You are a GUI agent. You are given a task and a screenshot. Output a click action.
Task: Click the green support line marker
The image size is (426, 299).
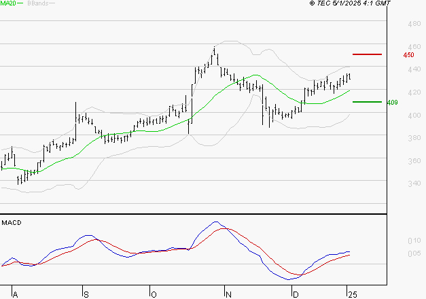tap(367, 102)
